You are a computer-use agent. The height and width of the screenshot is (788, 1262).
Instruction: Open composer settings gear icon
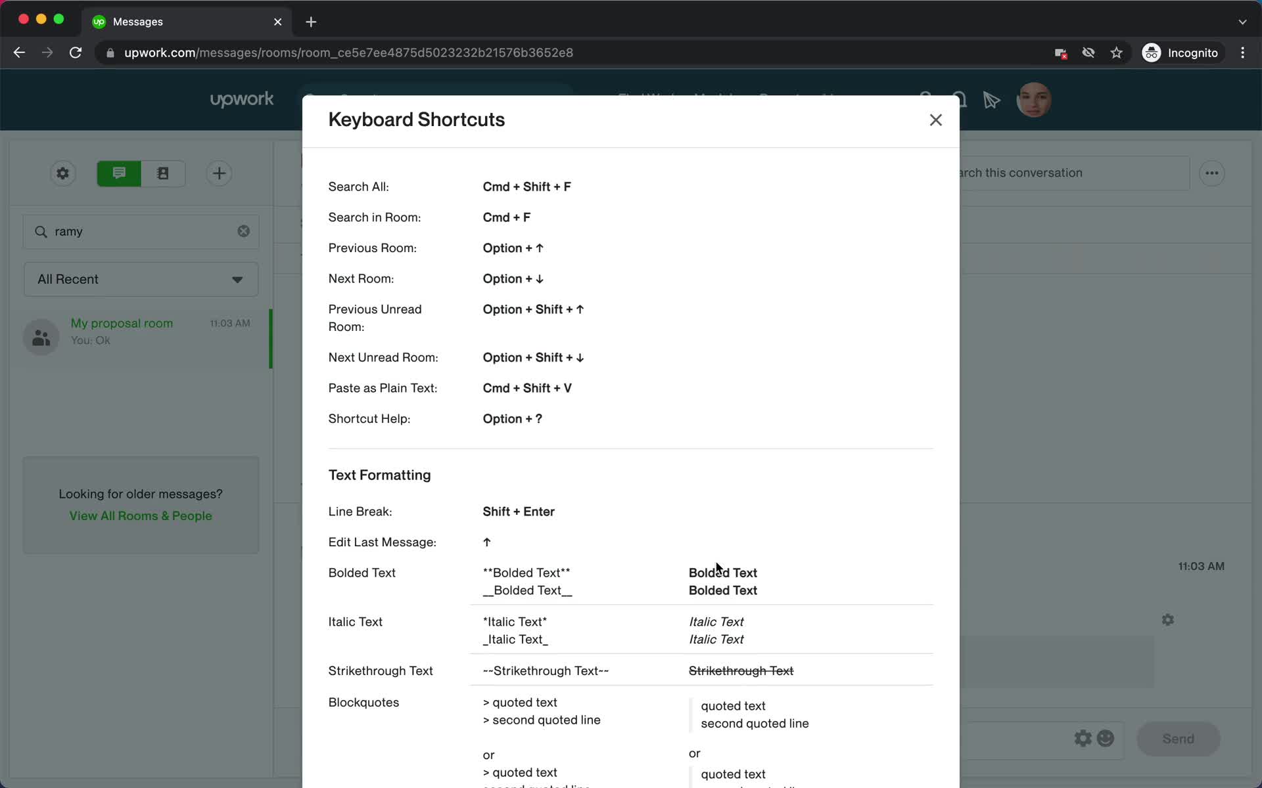(x=1083, y=739)
